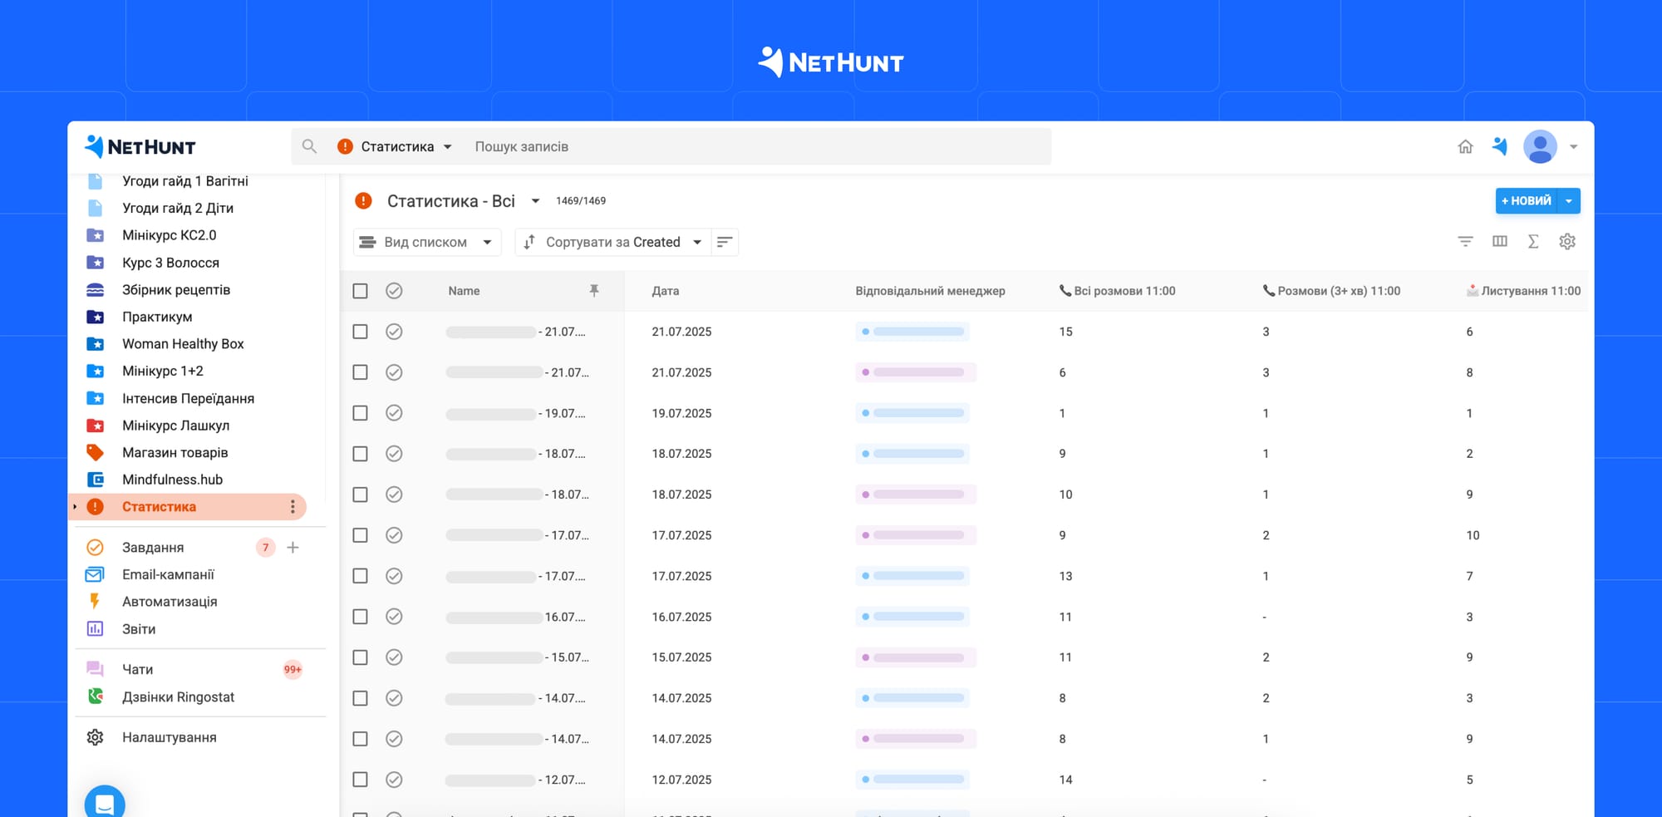Click the Магазин товарів tag icon
This screenshot has height=817, width=1662.
click(x=96, y=452)
